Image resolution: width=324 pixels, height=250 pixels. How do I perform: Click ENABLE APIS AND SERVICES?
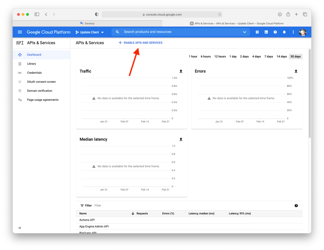141,43
